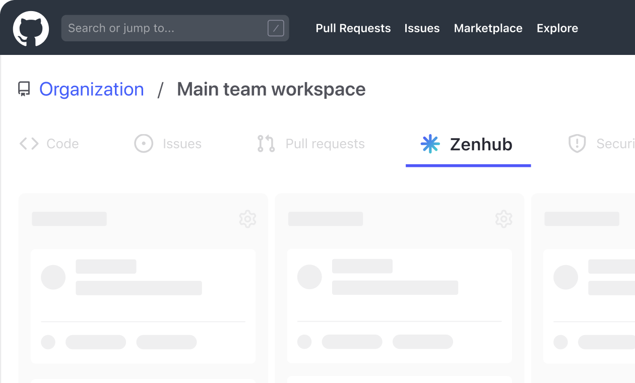
Task: Click the avatar circle on the first card
Action: tap(53, 277)
